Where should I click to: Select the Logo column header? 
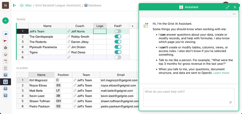100,26
